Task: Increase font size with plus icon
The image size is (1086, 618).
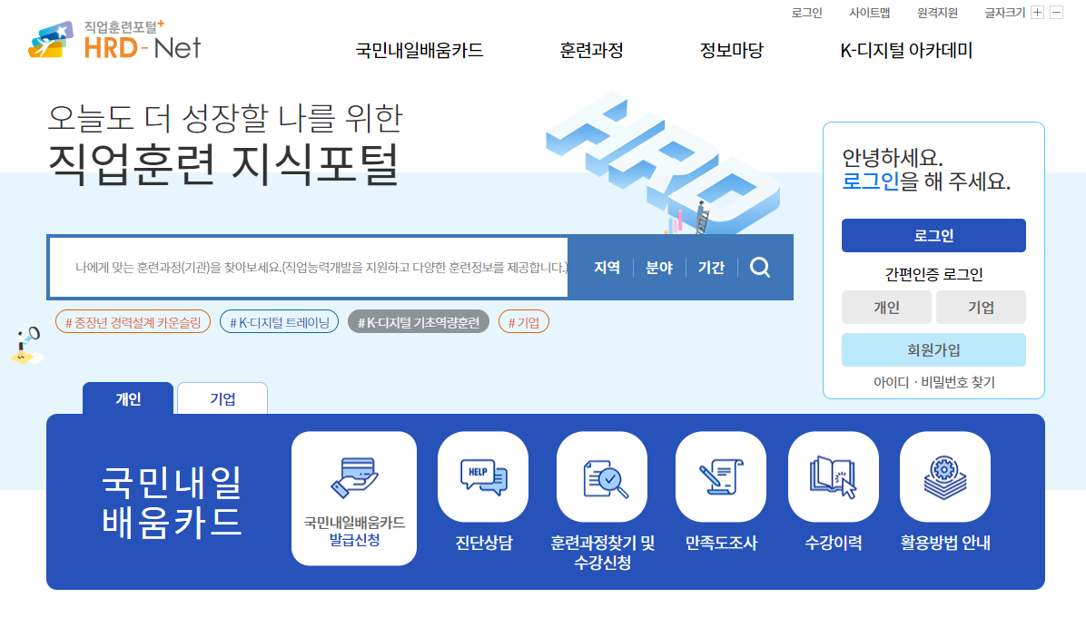Action: [1037, 13]
